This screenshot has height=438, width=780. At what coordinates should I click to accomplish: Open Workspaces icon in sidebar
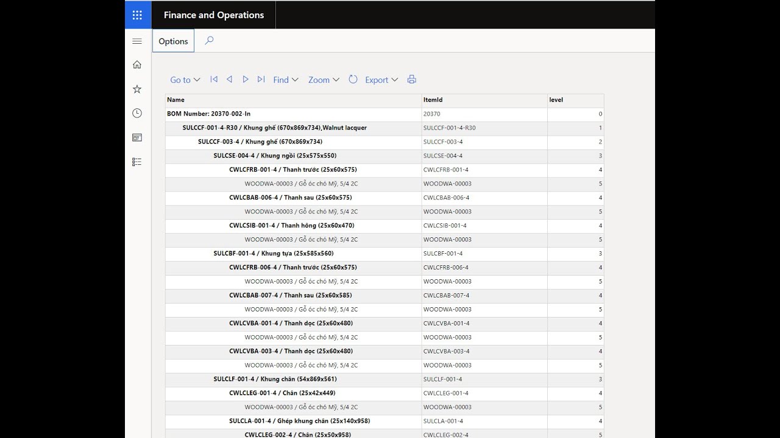pyautogui.click(x=137, y=137)
